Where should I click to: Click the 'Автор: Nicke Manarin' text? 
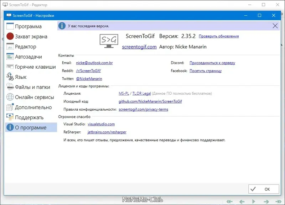click(183, 47)
